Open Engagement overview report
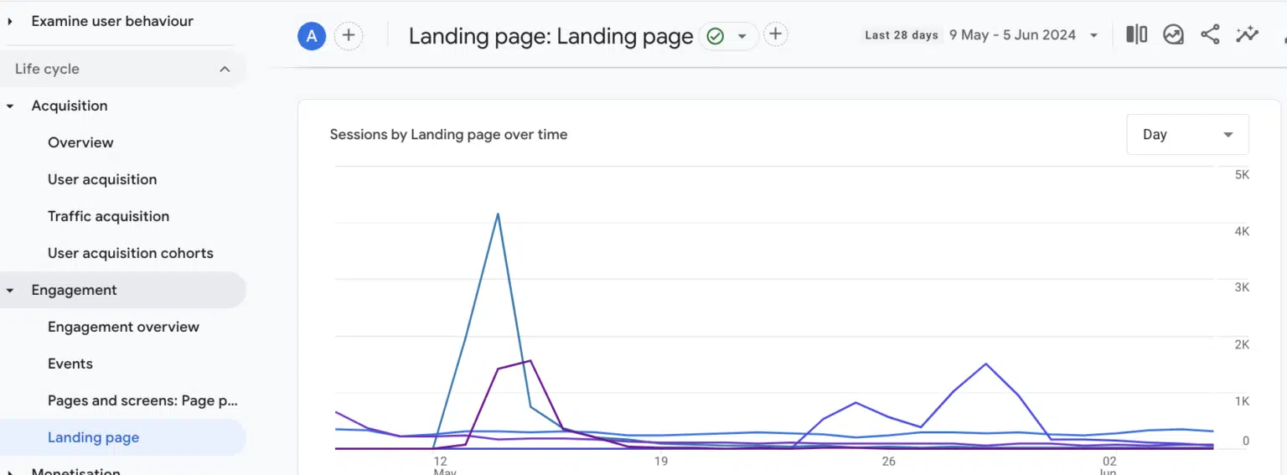1287x475 pixels. [123, 327]
